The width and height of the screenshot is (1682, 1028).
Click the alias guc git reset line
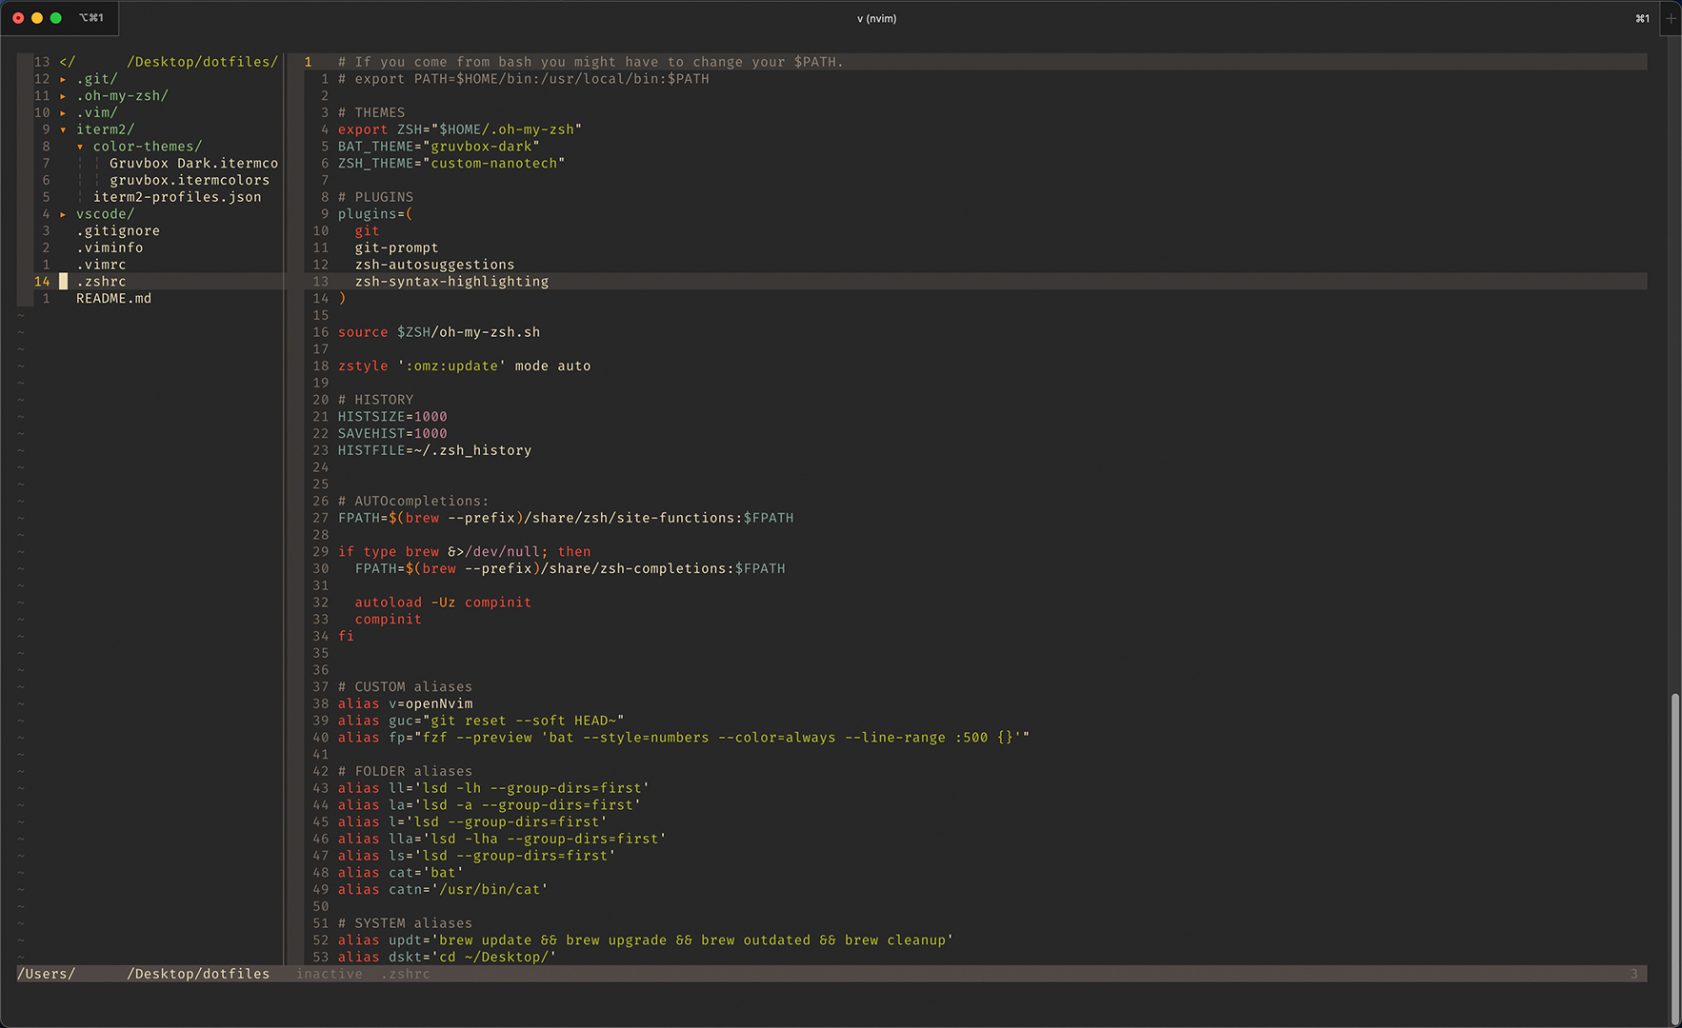pos(481,721)
